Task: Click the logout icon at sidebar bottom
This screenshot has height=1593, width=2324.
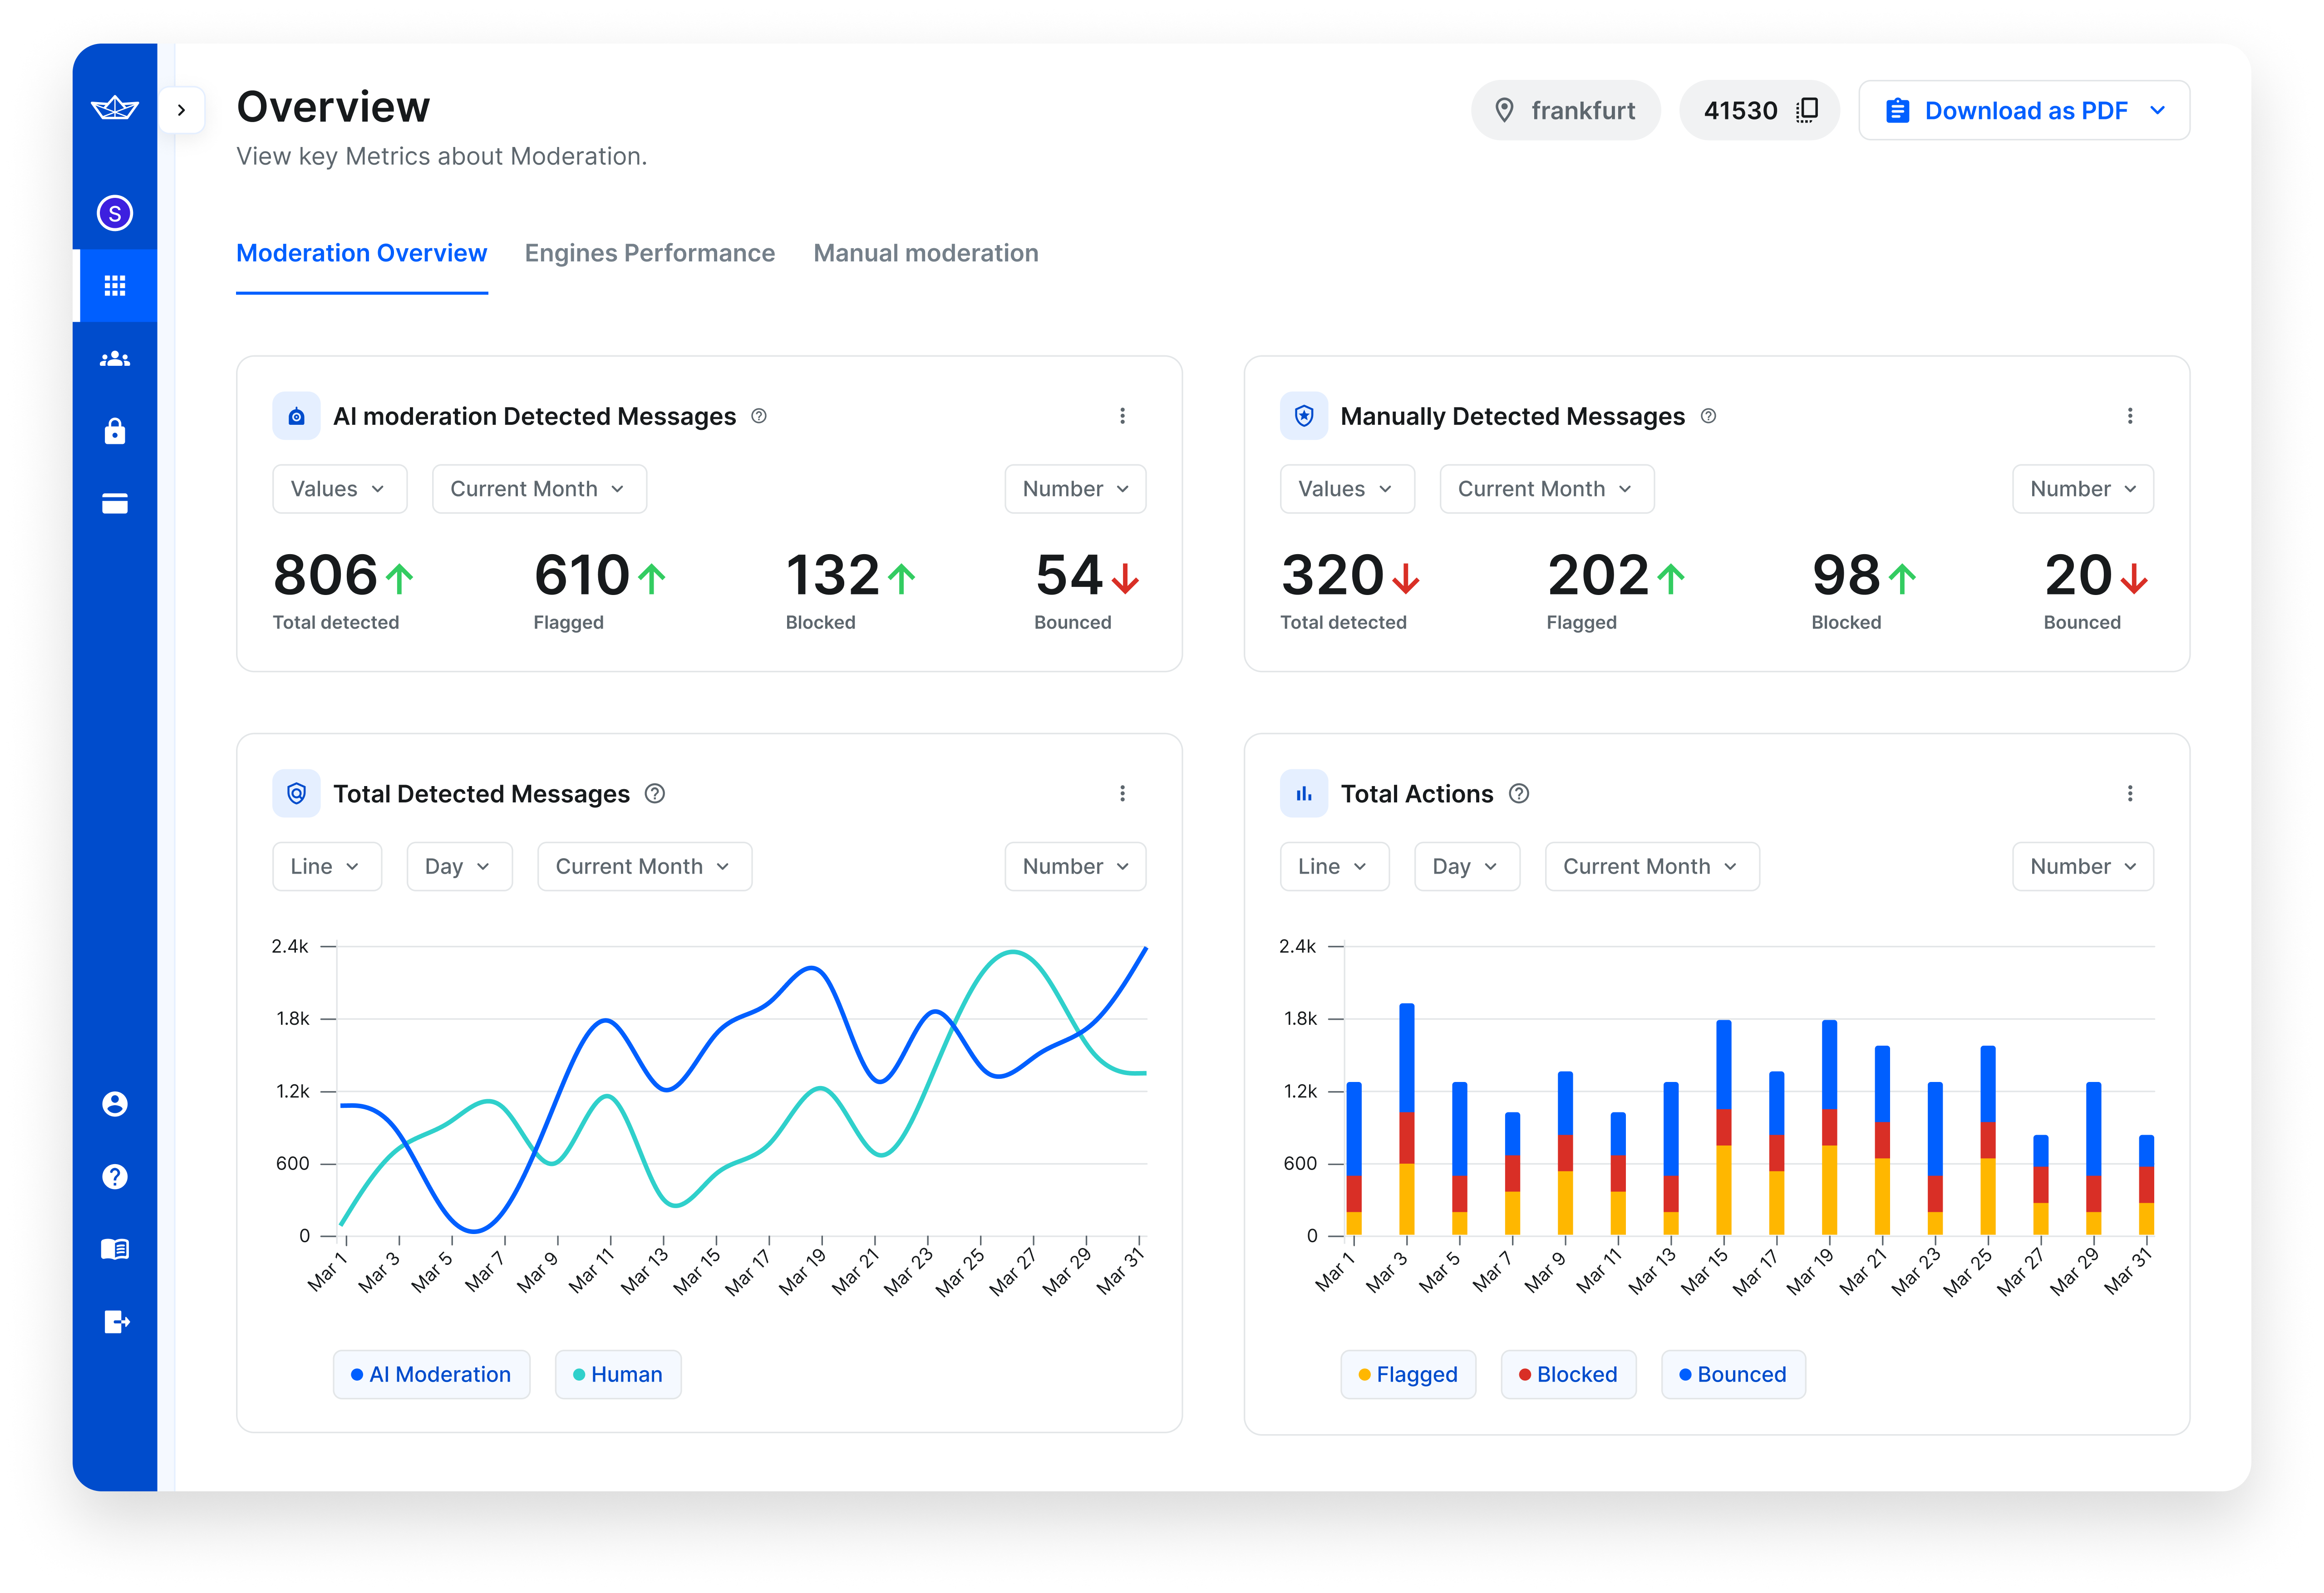Action: (114, 1322)
